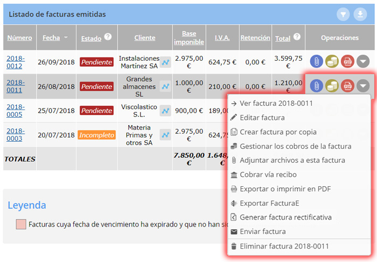
Task: Open client chart icon for Grandes almacenes SL
Action: click(165, 86)
